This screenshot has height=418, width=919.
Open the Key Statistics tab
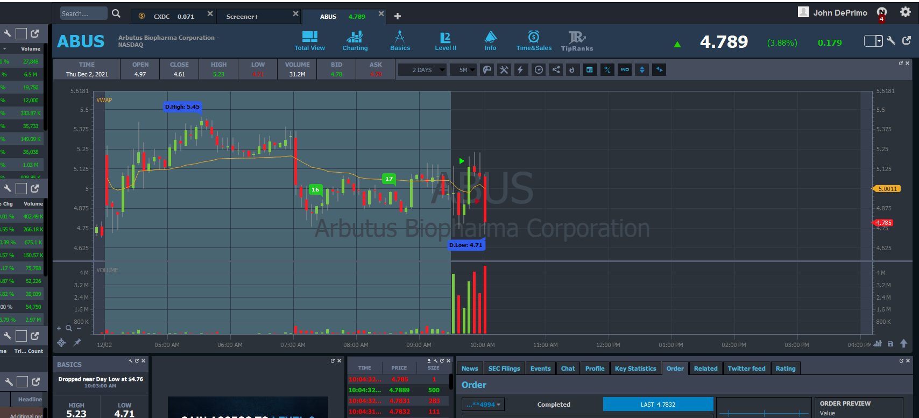635,369
